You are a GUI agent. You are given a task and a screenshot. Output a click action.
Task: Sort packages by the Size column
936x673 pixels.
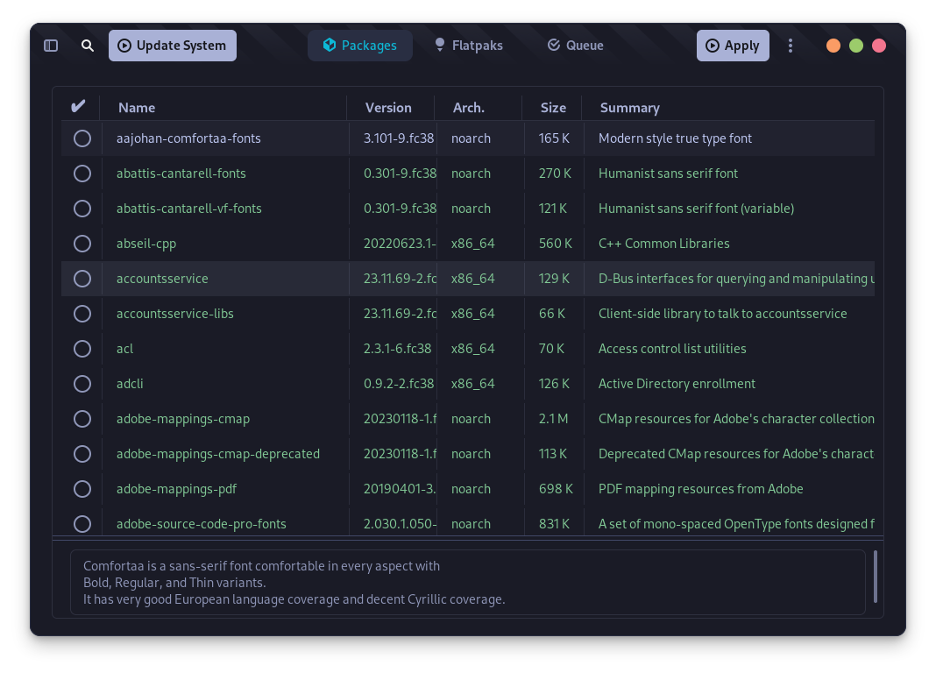[553, 107]
